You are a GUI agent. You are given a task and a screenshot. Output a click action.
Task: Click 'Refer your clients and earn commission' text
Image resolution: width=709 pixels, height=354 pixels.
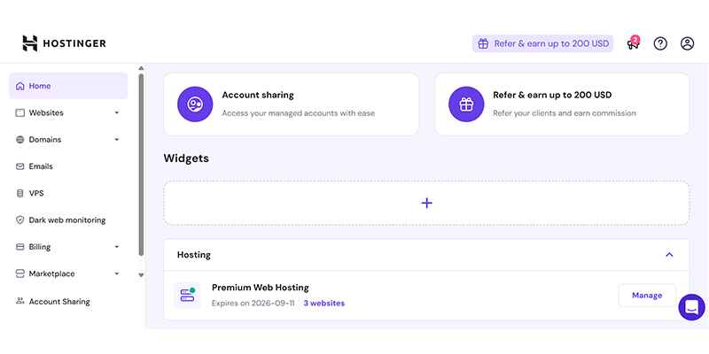tap(565, 113)
